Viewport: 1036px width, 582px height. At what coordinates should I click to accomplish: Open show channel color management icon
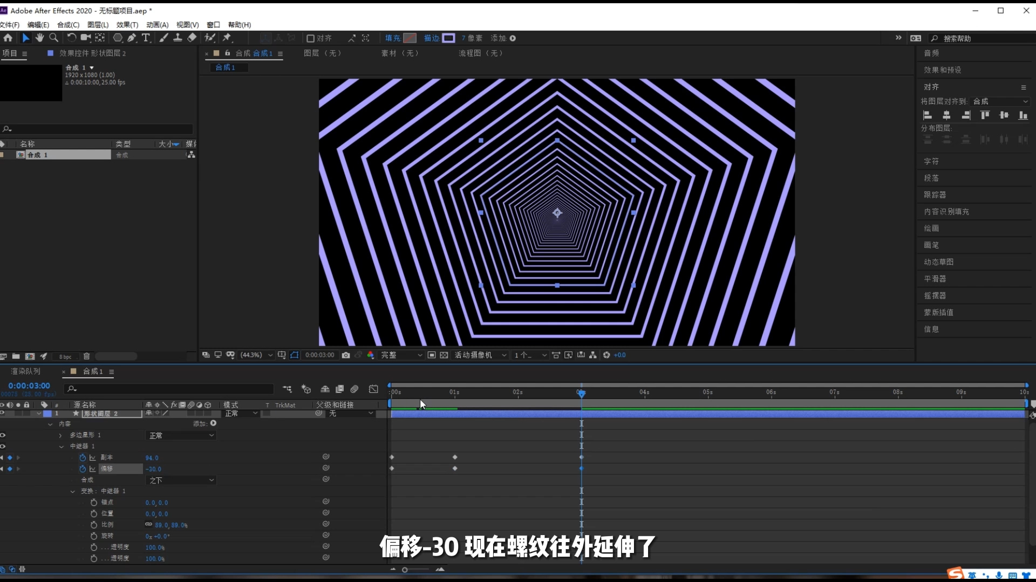(x=371, y=355)
